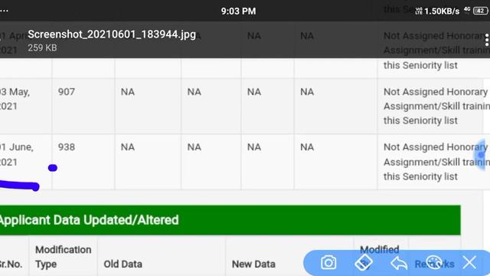This screenshot has width=490, height=276.
Task: Tap the Screenshot_20210601_183944.jpg file name
Action: tap(112, 34)
